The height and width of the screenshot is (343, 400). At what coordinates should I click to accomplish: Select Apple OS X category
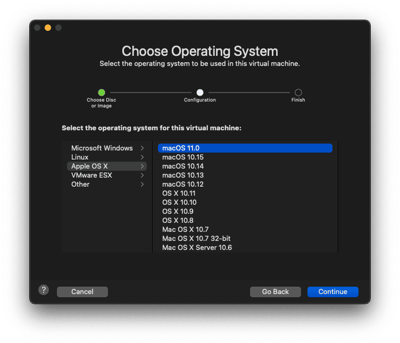click(106, 166)
